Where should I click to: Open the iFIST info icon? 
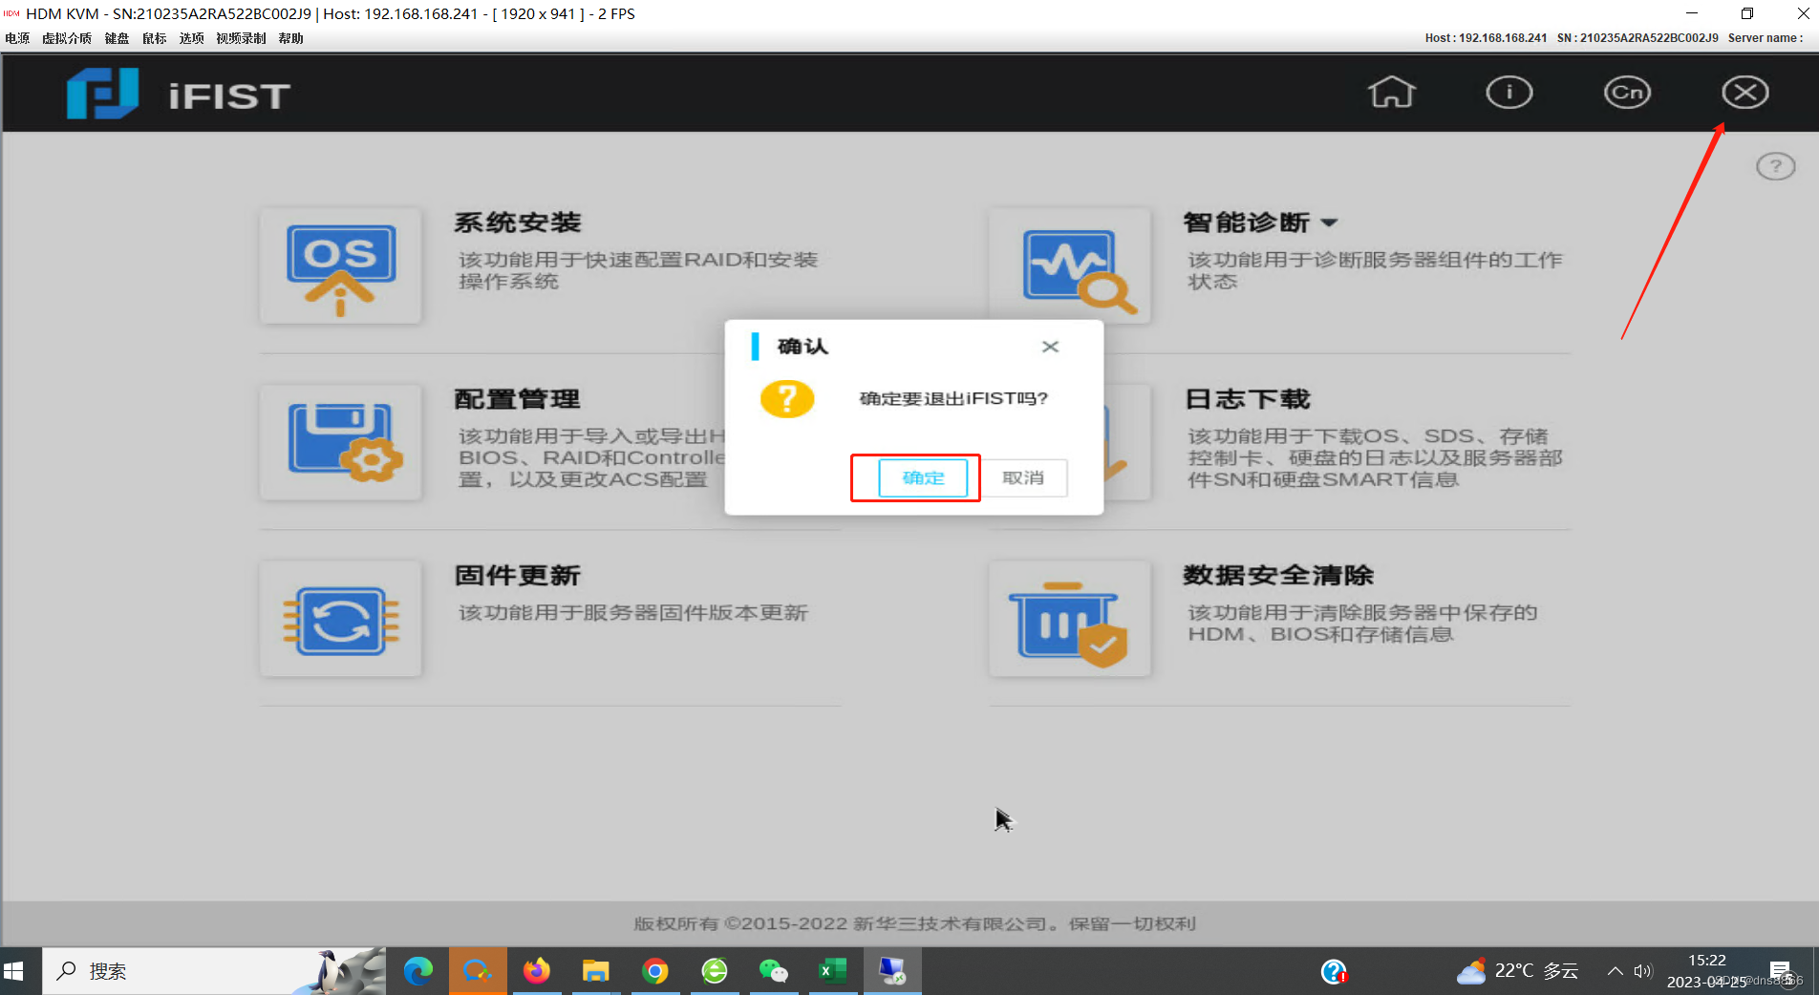coord(1509,93)
